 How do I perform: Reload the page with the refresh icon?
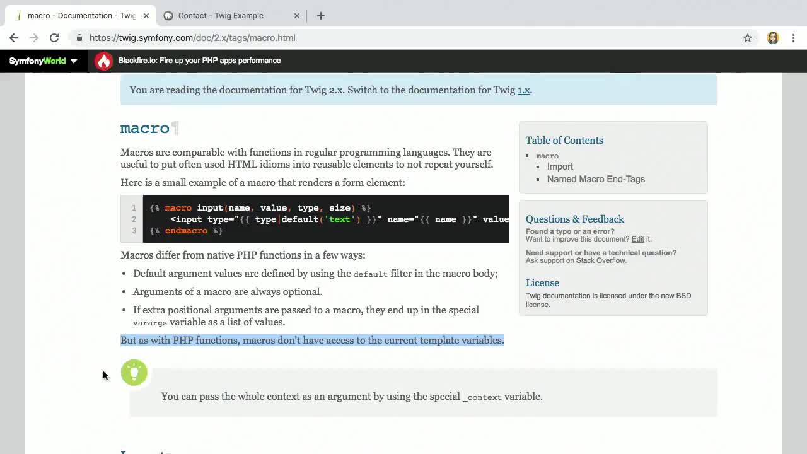point(54,38)
